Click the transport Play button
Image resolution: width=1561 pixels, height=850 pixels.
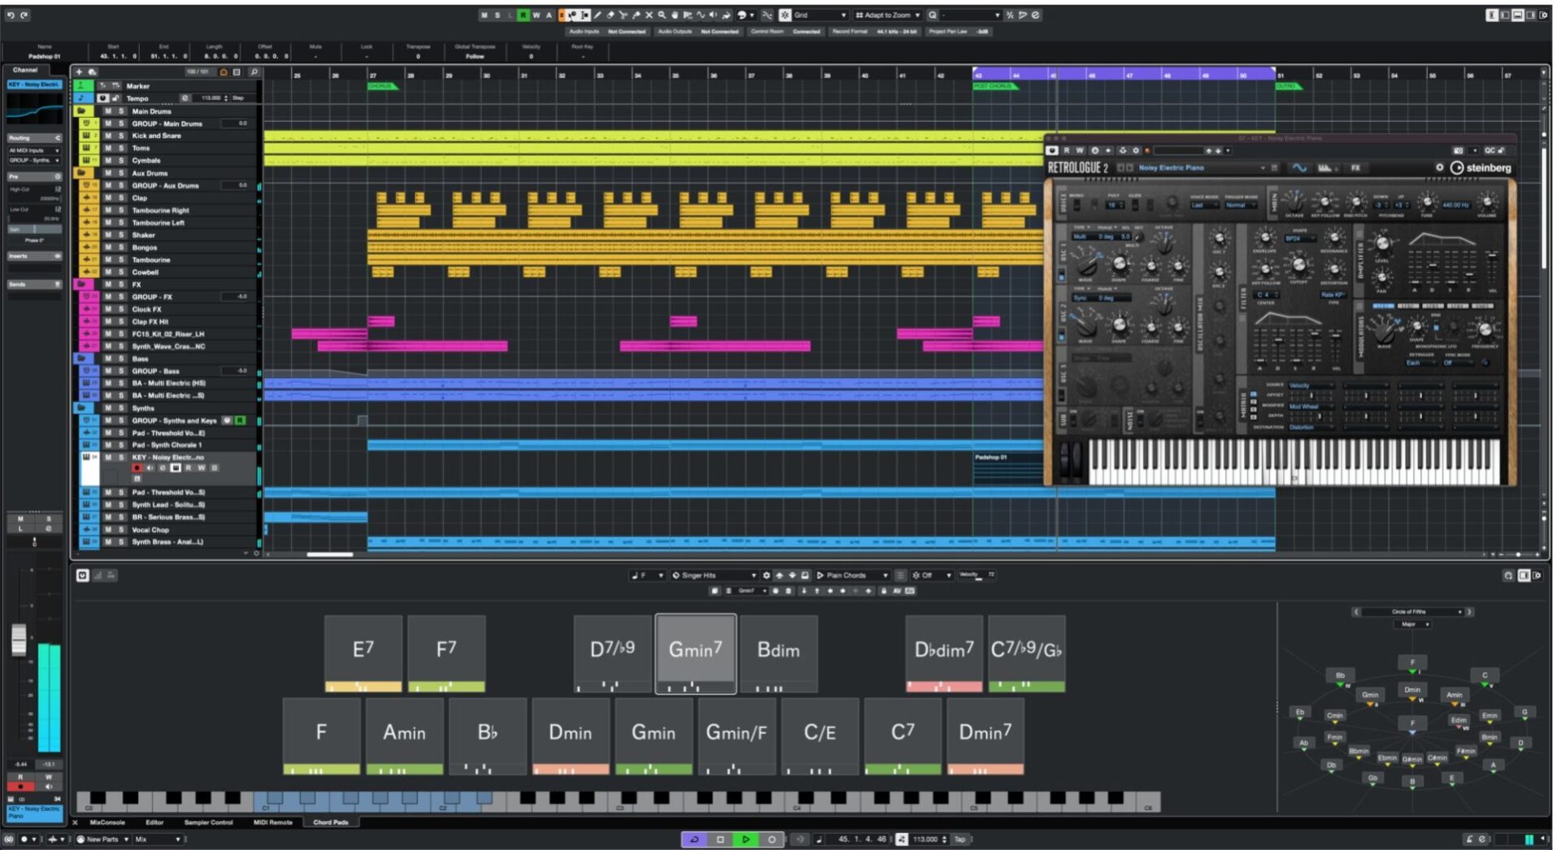coord(746,839)
